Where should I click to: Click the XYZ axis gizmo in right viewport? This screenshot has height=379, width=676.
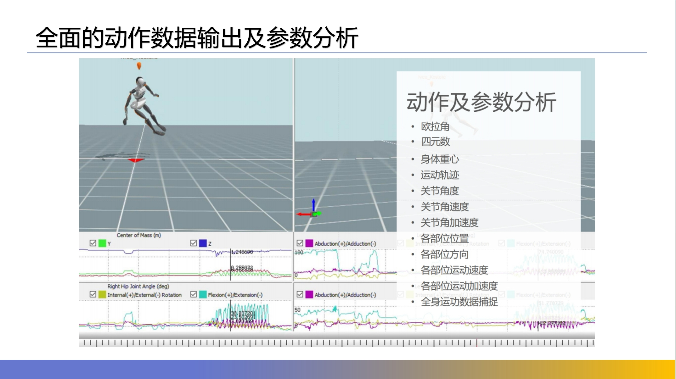tap(309, 208)
